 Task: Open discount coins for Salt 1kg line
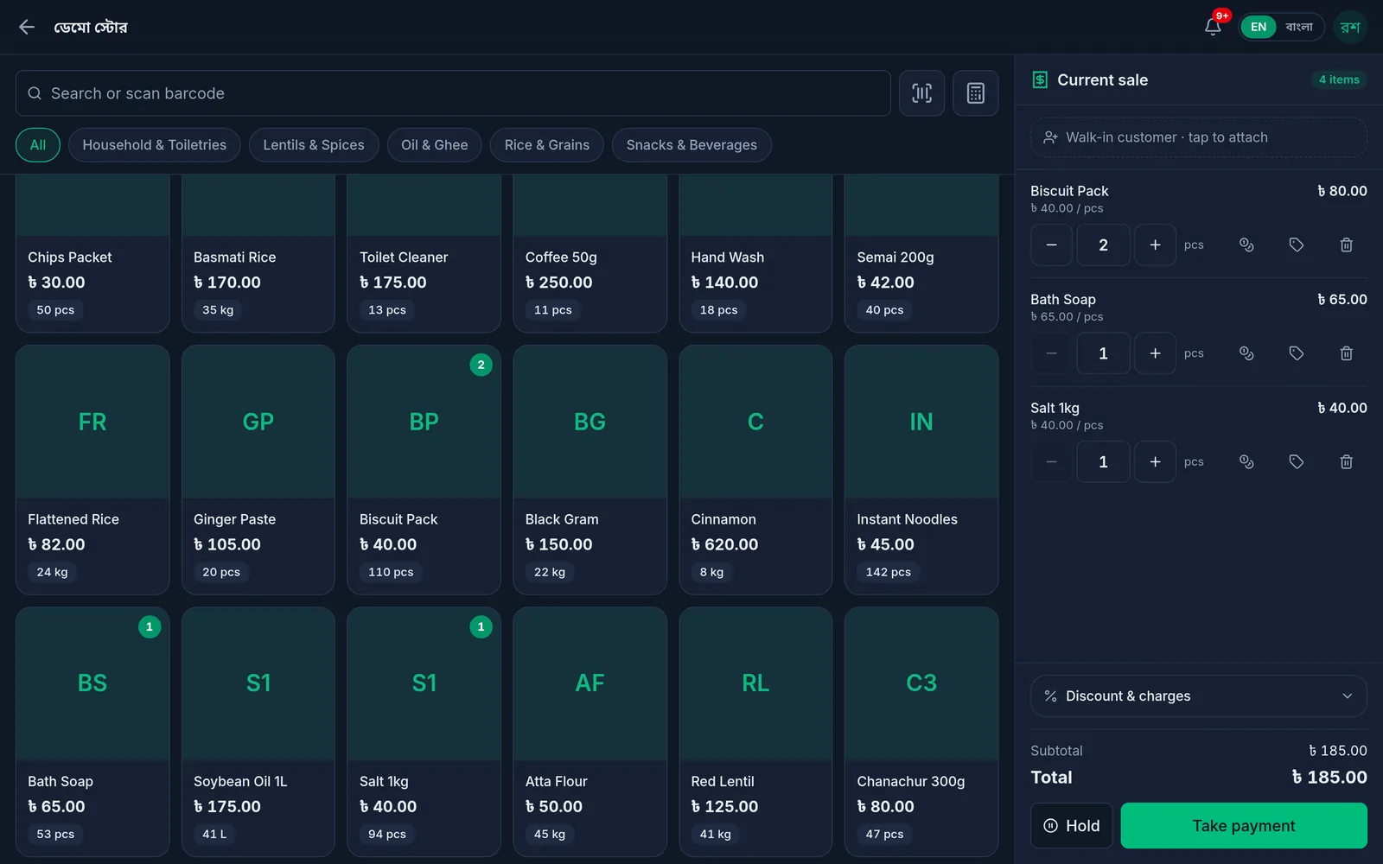[x=1246, y=462]
